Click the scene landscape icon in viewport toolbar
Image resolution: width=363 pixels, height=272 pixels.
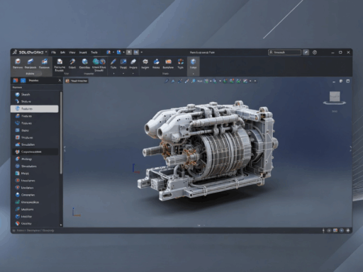click(245, 81)
